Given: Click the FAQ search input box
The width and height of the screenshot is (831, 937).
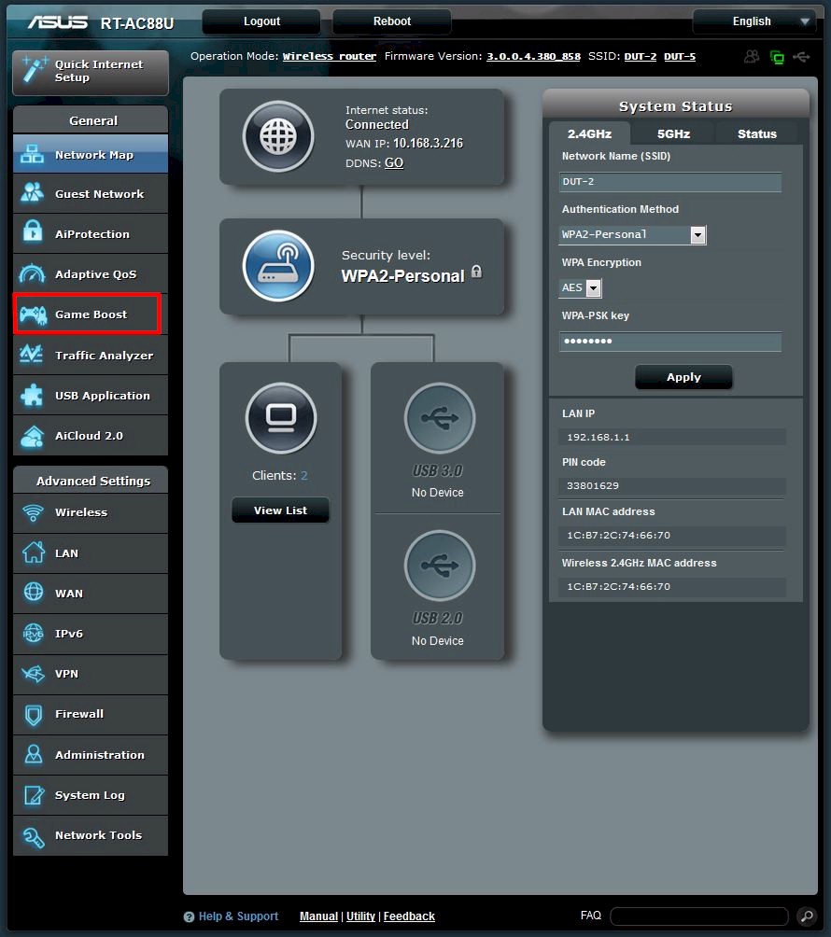Looking at the screenshot, I should pyautogui.click(x=698, y=916).
